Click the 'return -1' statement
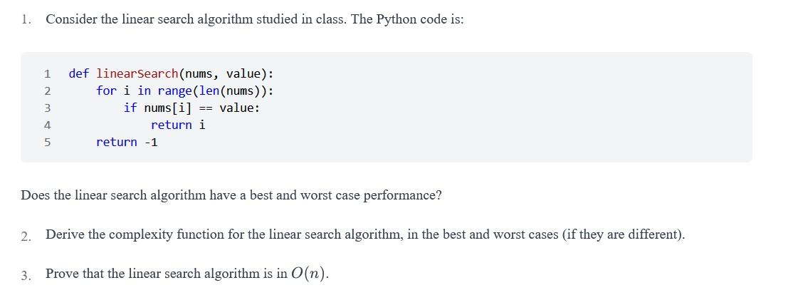 127,142
